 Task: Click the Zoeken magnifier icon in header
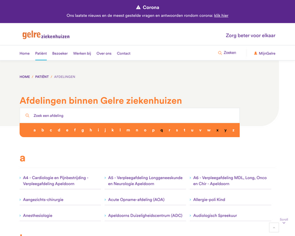click(220, 53)
